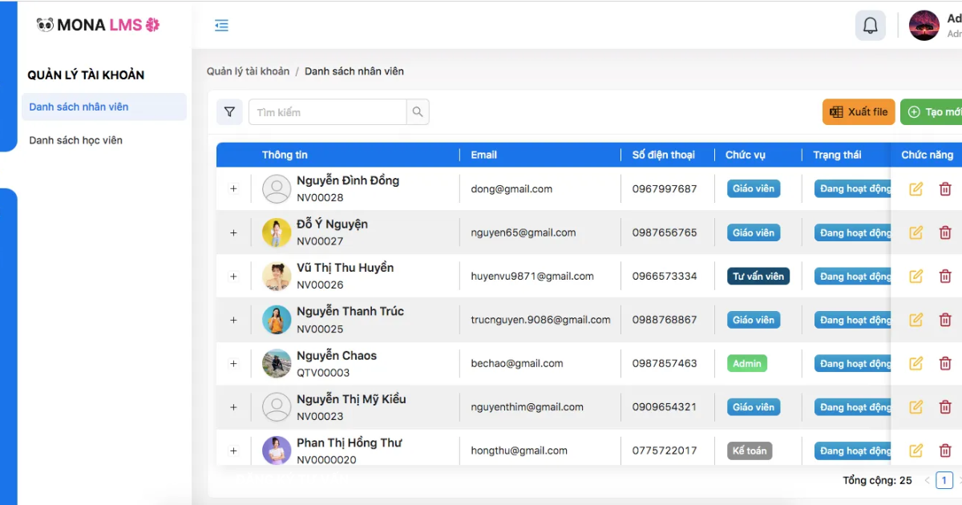Open the admin profile avatar in the header
Image resolution: width=962 pixels, height=505 pixels.
(924, 26)
